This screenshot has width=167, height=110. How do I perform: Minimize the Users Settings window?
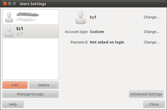(x=9, y=4)
